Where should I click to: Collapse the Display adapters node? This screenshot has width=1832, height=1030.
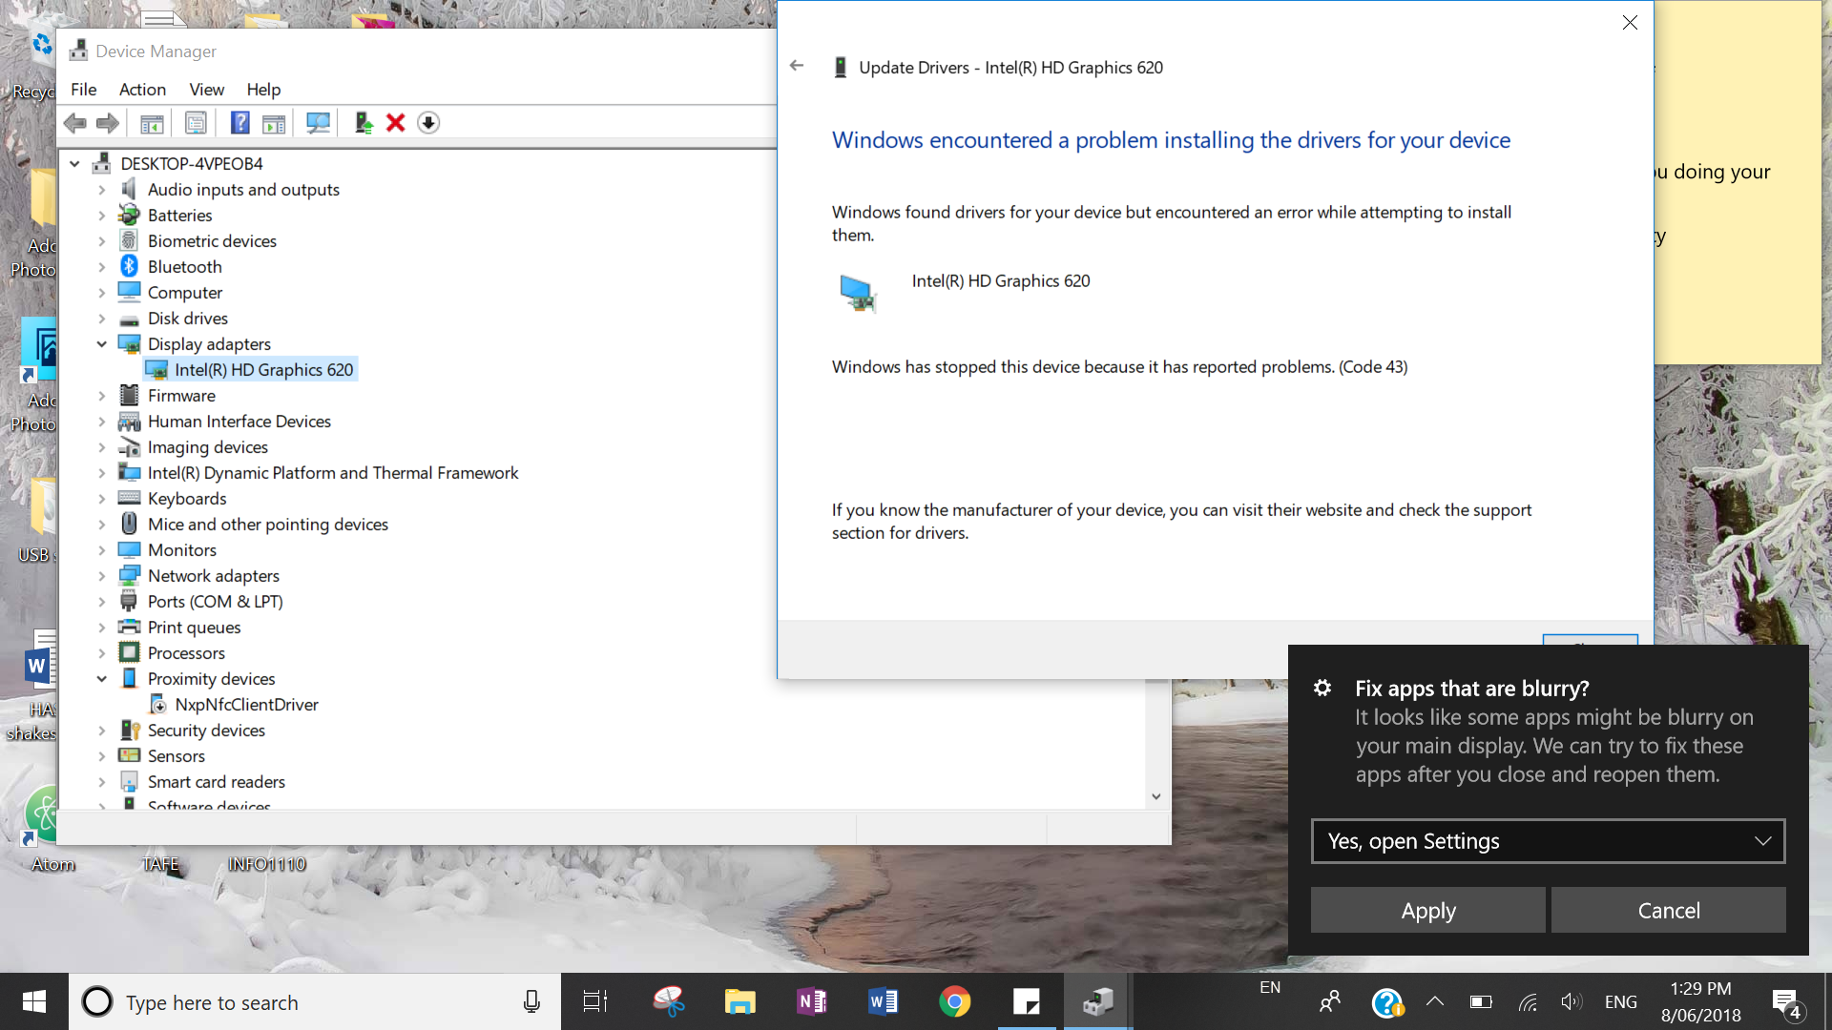tap(102, 344)
